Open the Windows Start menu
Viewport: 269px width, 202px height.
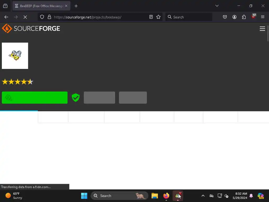84,196
